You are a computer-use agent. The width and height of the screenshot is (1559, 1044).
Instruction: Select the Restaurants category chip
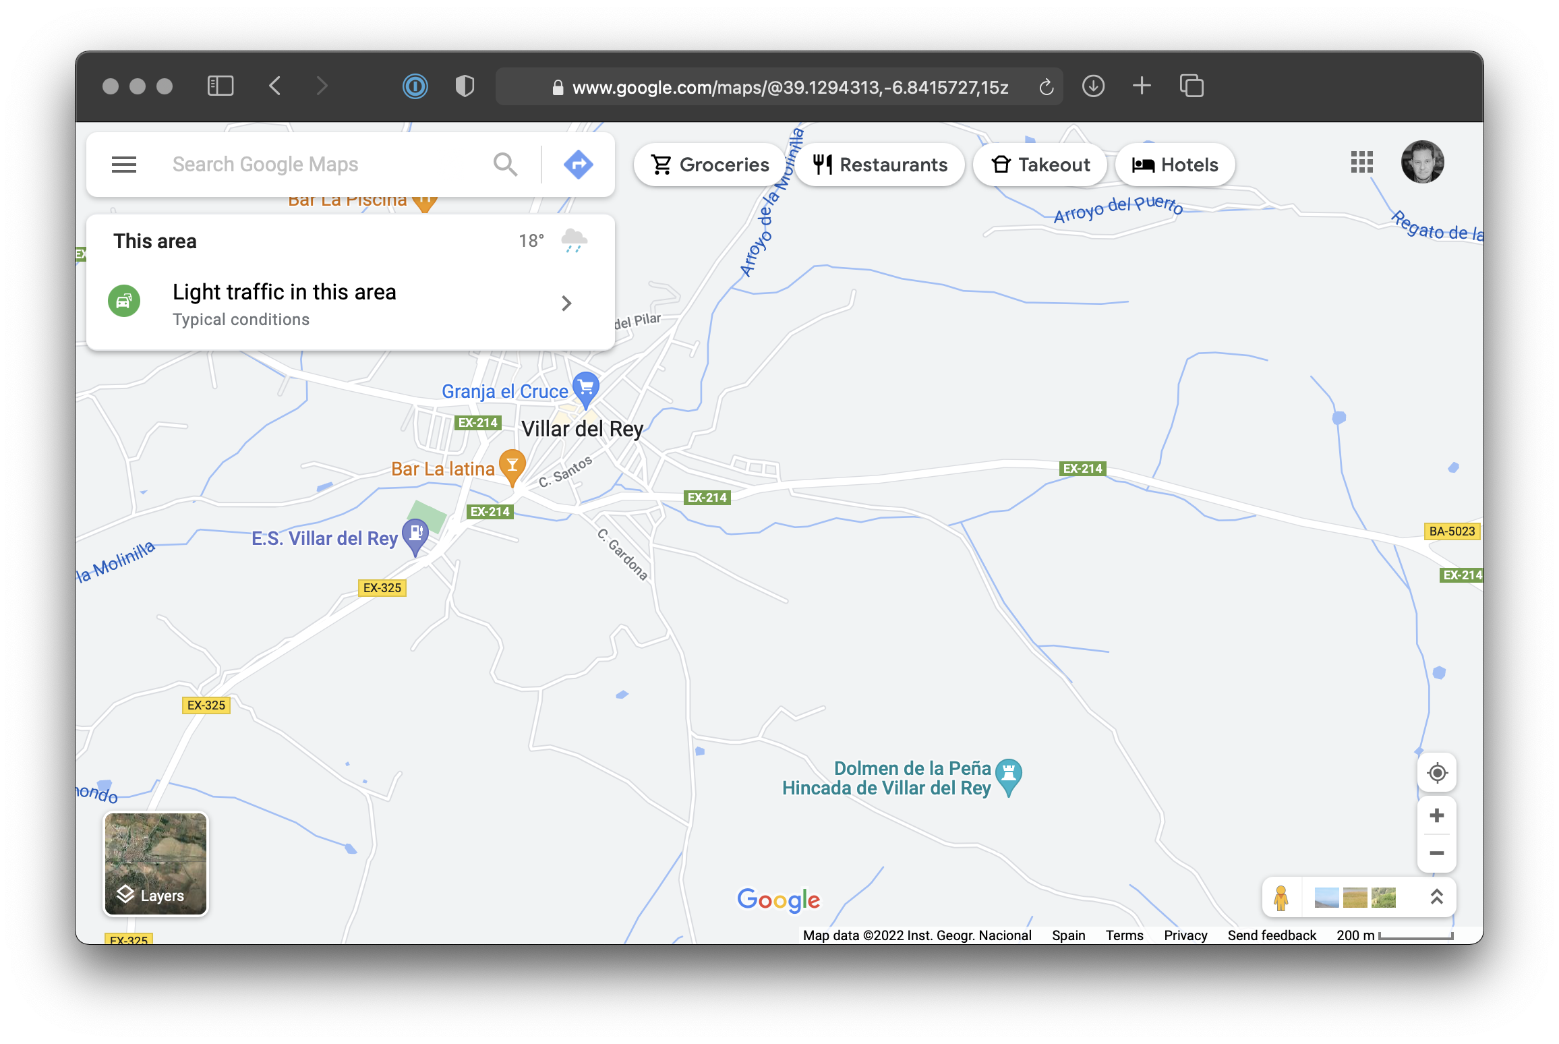point(880,165)
